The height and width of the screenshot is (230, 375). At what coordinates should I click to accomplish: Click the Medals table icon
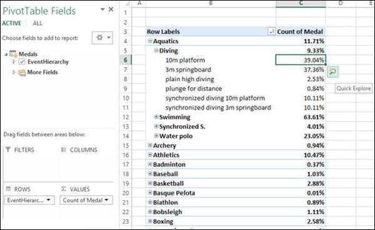pos(13,54)
